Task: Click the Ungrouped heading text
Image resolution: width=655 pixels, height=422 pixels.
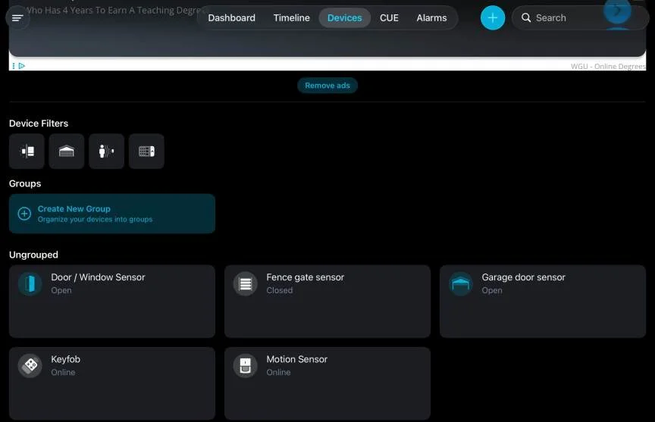Action: pos(33,255)
